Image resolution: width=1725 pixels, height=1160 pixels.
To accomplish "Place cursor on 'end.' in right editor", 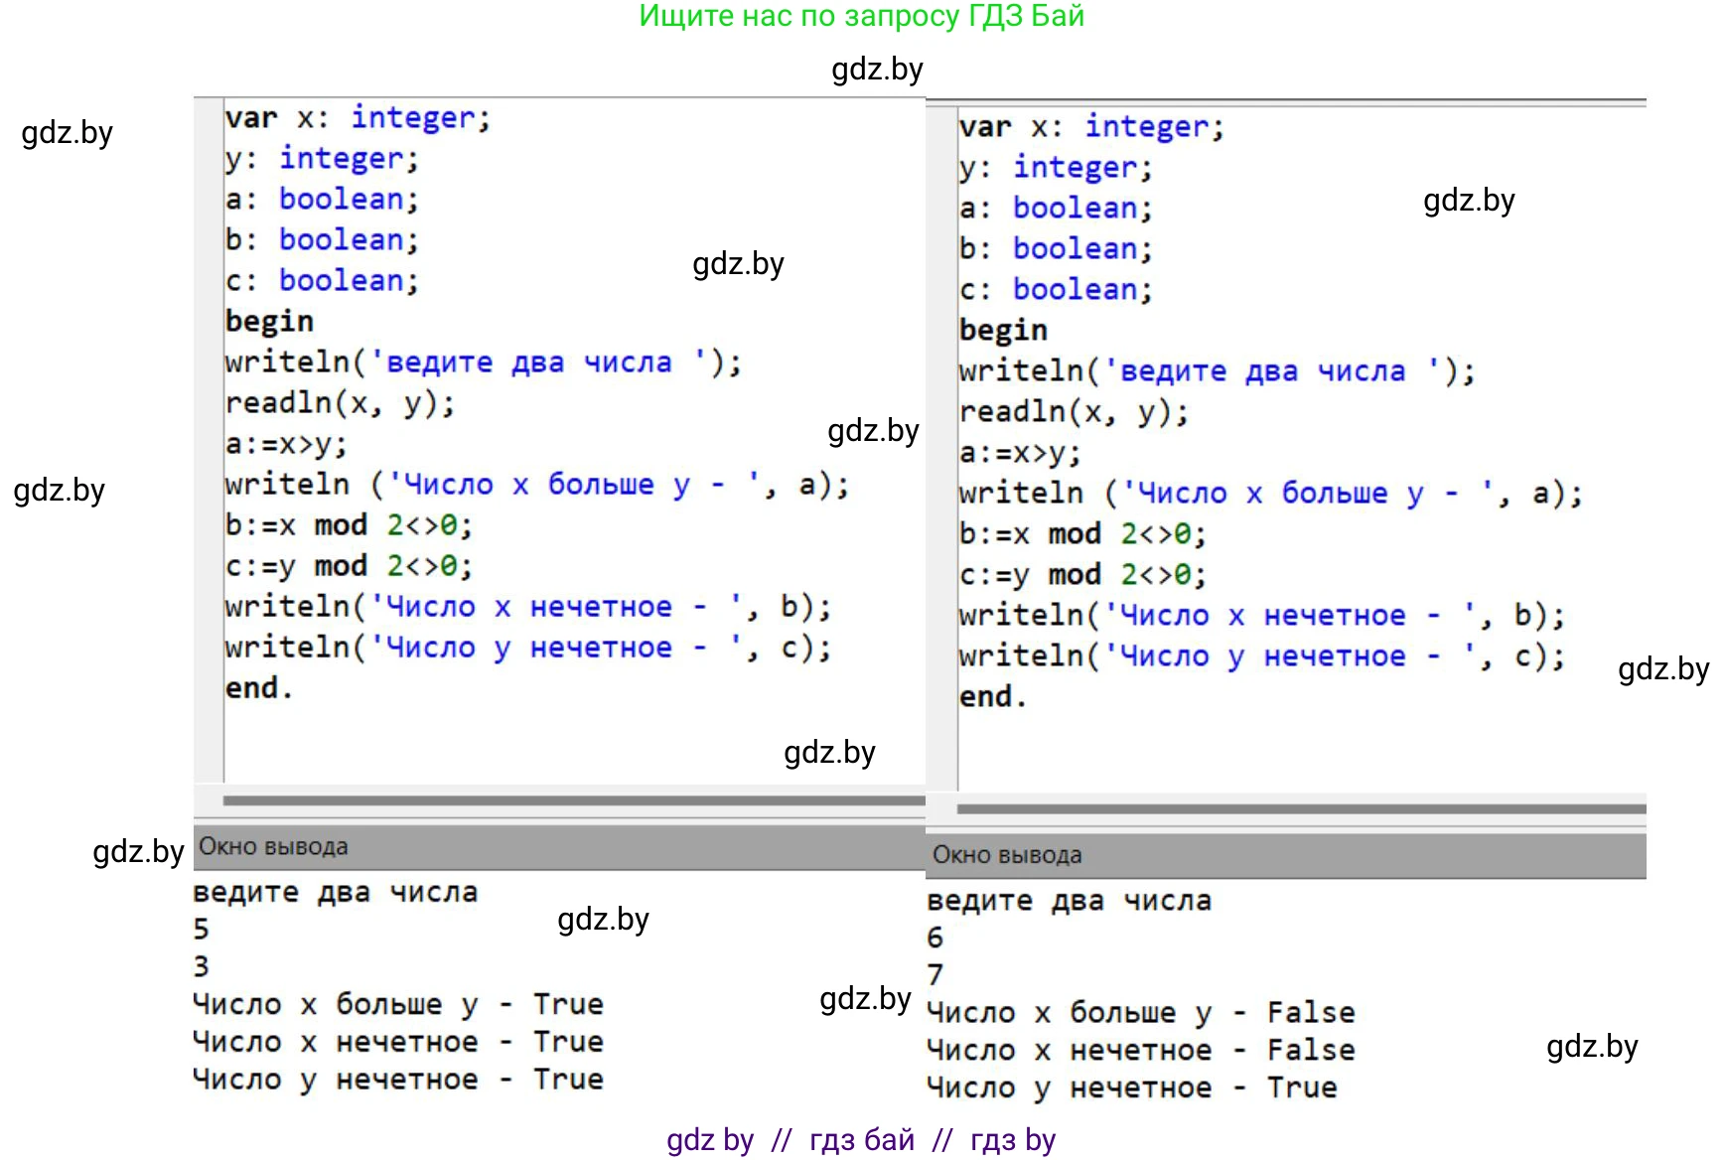I will click(x=992, y=697).
